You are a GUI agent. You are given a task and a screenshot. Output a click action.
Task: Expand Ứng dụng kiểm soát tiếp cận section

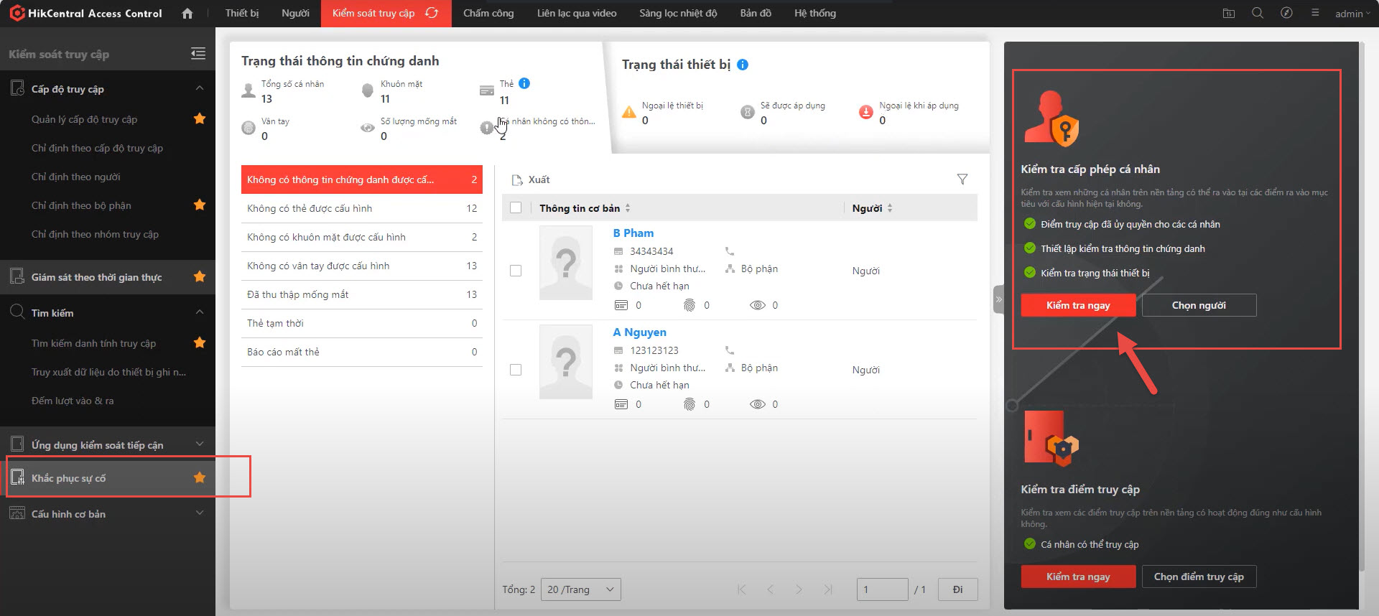coord(200,444)
